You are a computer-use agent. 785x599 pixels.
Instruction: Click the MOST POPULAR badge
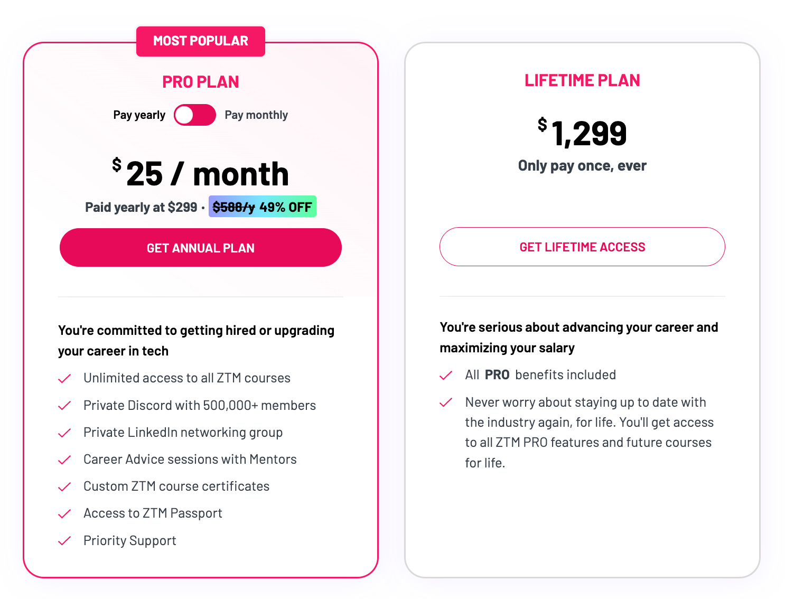[201, 41]
